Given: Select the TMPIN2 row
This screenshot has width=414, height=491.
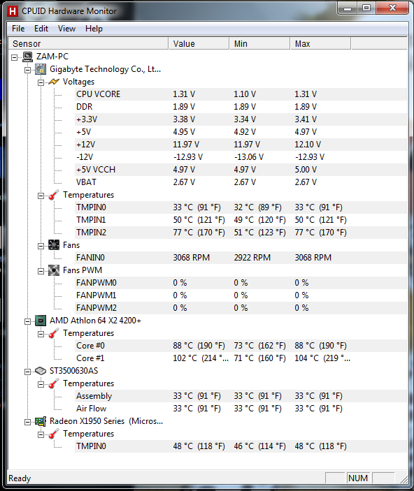Looking at the screenshot, I should (241, 233).
